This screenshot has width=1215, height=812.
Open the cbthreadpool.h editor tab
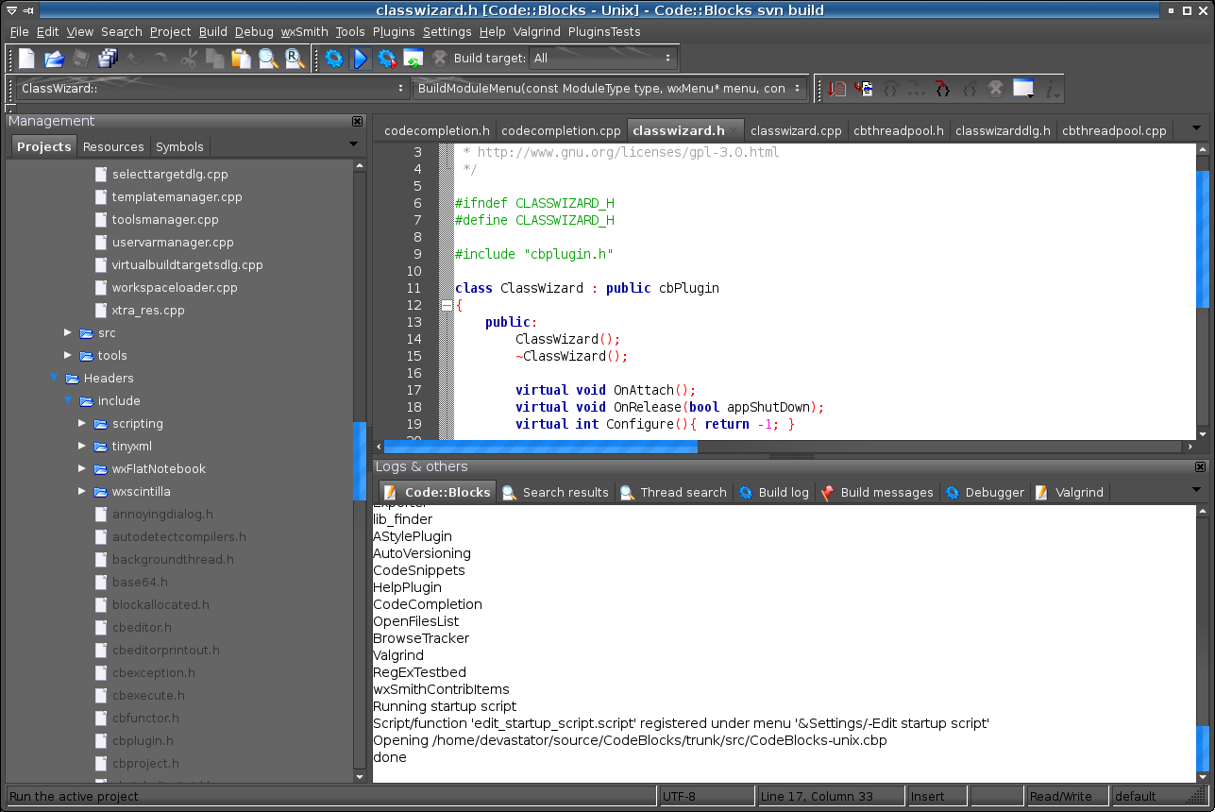coord(898,130)
